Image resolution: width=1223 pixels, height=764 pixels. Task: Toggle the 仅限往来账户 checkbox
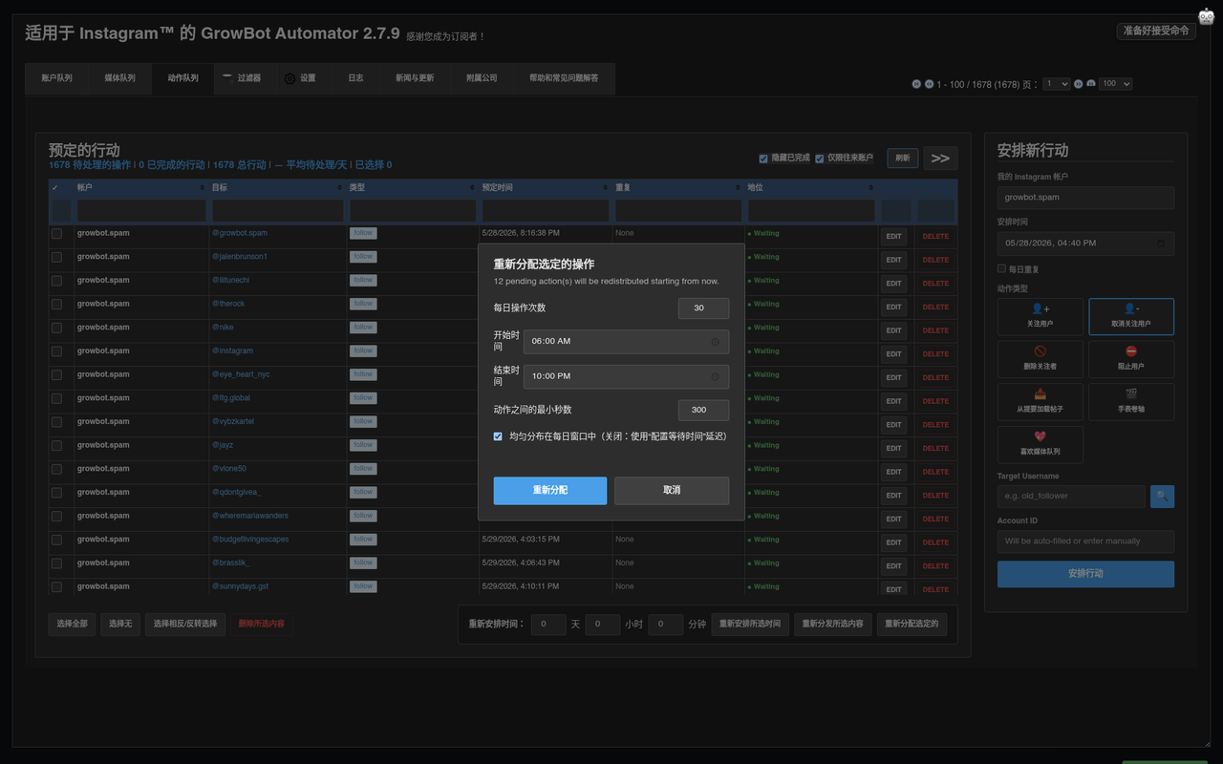click(x=820, y=159)
